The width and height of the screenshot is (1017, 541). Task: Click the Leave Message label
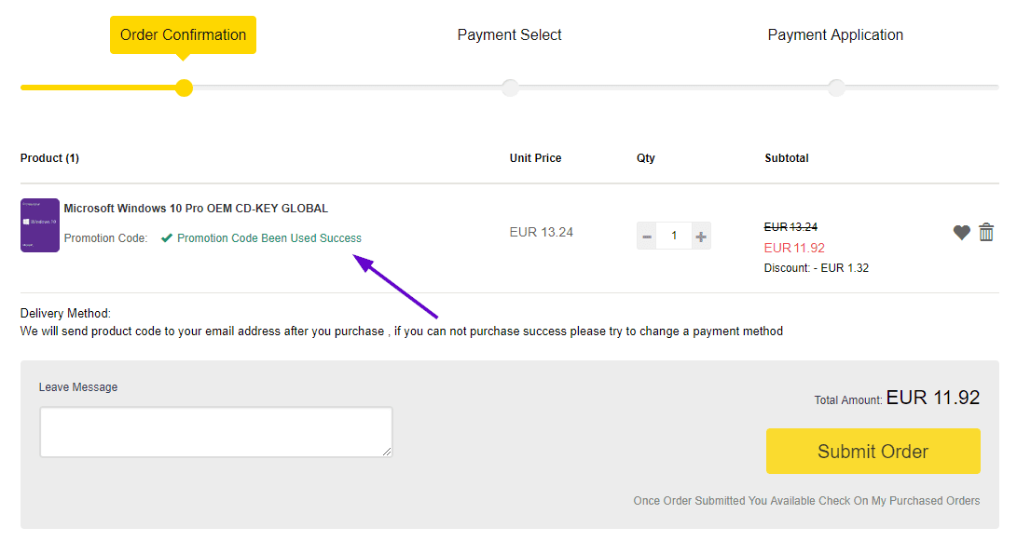77,386
